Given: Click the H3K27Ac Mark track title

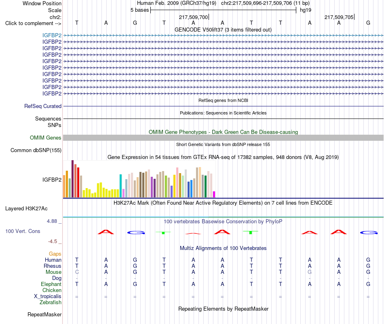Looking at the screenshot, I should pos(223,203).
